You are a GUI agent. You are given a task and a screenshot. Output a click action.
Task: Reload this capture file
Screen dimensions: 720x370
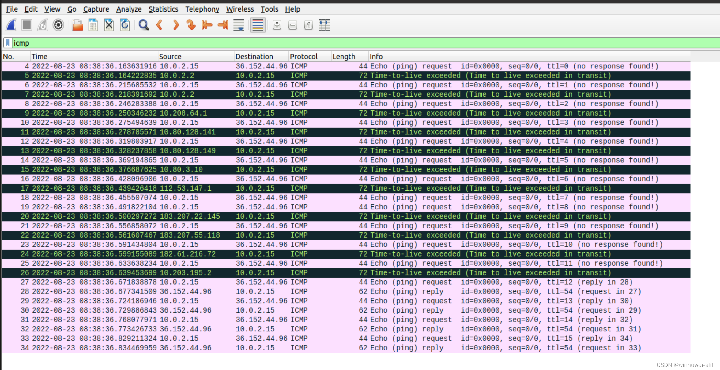pyautogui.click(x=125, y=25)
